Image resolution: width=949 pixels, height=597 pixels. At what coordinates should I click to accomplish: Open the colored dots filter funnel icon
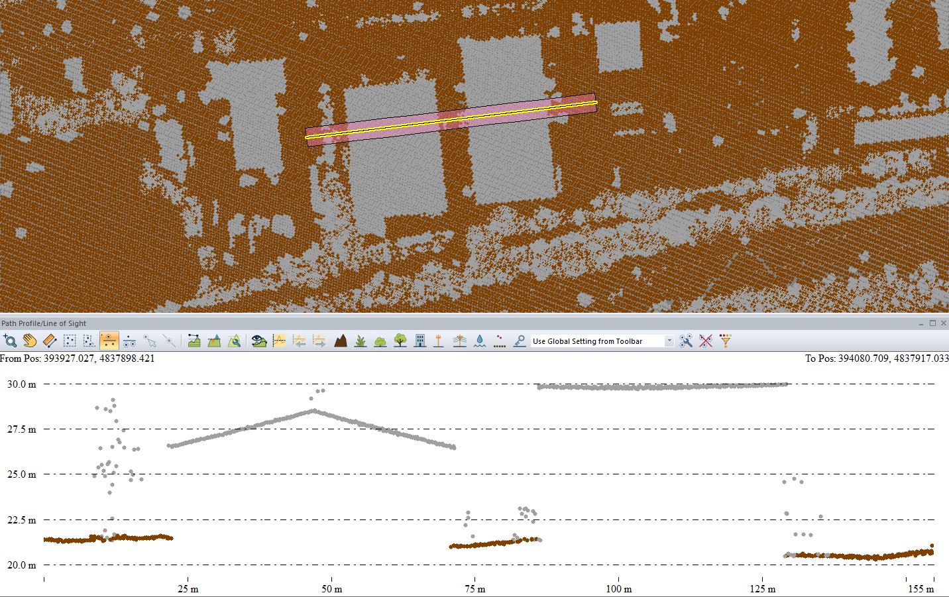[726, 341]
